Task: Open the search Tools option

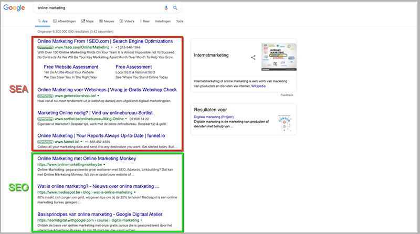Action: tap(180, 22)
